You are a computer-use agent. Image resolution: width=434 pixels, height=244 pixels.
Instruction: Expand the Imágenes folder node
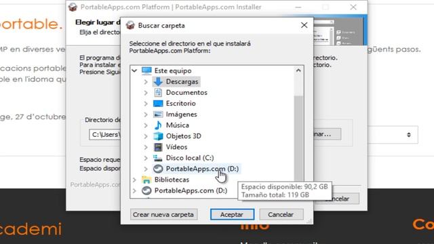point(146,115)
